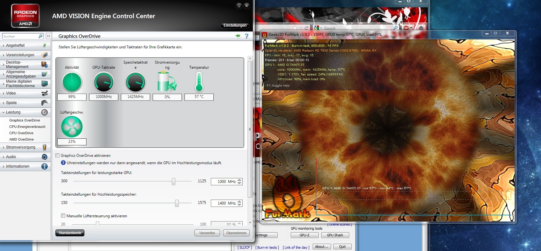Click memory clock slider handle

click(177, 203)
